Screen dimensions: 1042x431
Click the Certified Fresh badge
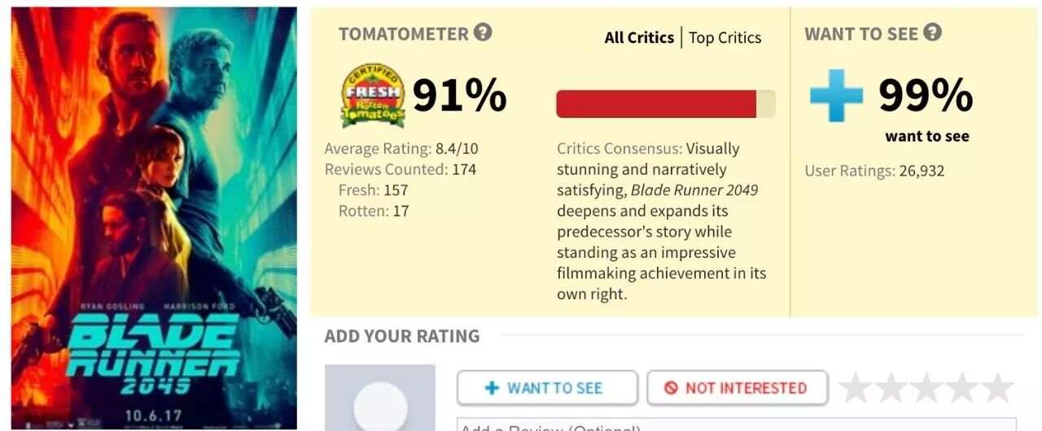coord(372,95)
